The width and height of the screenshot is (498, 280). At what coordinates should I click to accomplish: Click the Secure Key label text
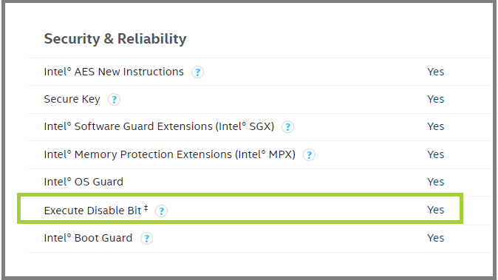click(x=72, y=99)
